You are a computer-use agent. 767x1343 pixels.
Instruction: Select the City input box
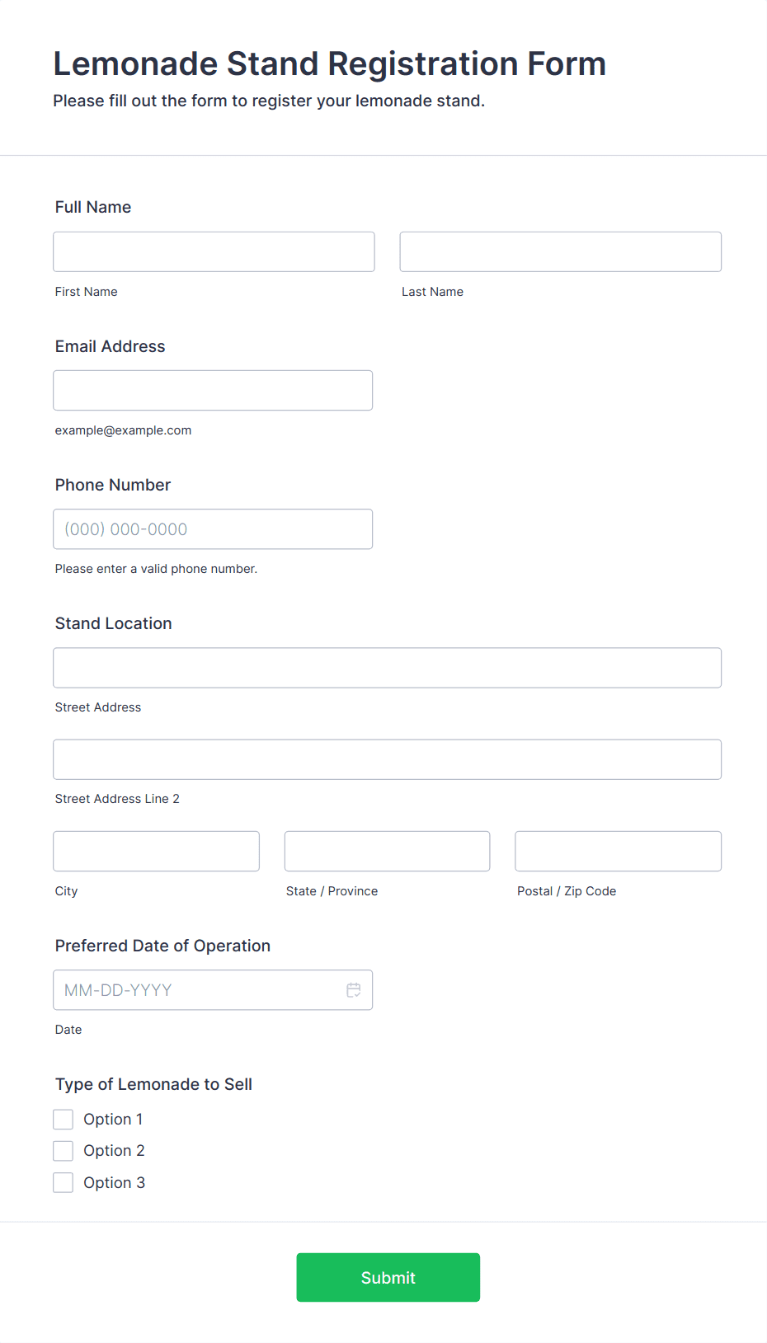click(156, 851)
